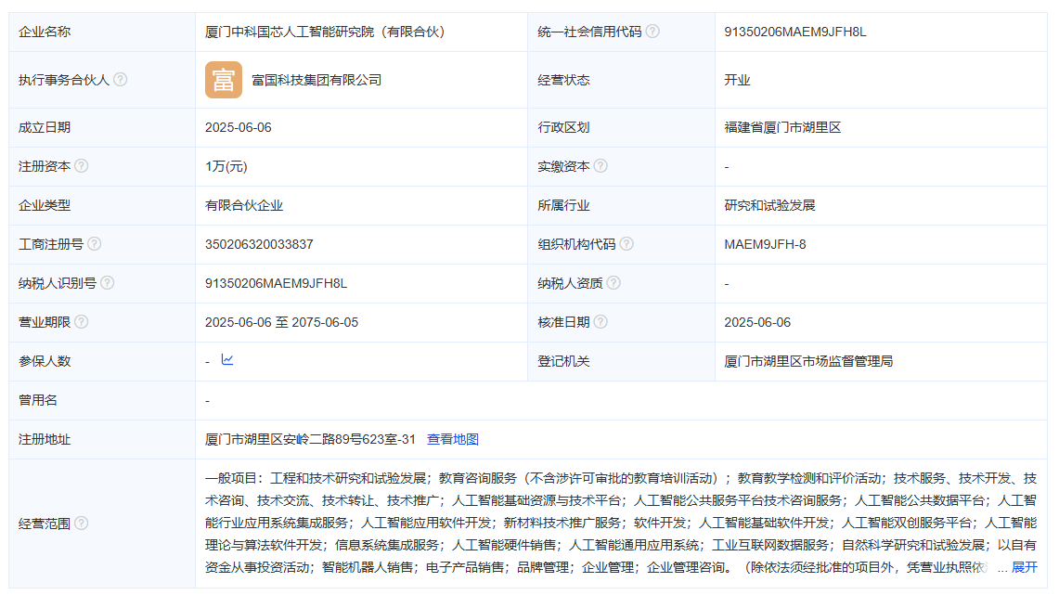The width and height of the screenshot is (1059, 595).
Task: Select business status value 开业
Action: tap(737, 81)
